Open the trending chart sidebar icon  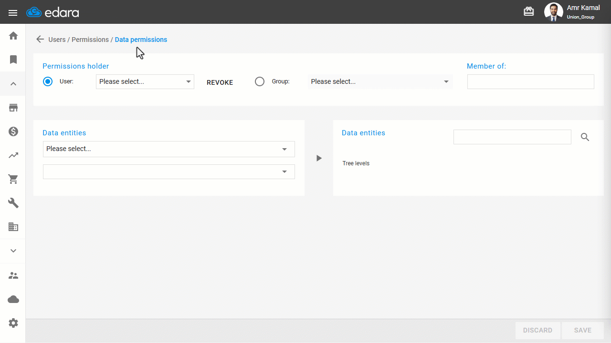13,155
